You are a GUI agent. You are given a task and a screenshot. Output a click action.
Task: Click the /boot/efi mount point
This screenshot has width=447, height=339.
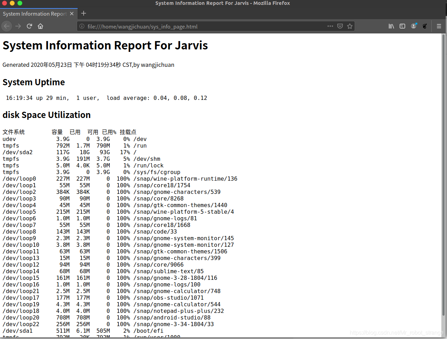coord(148,331)
